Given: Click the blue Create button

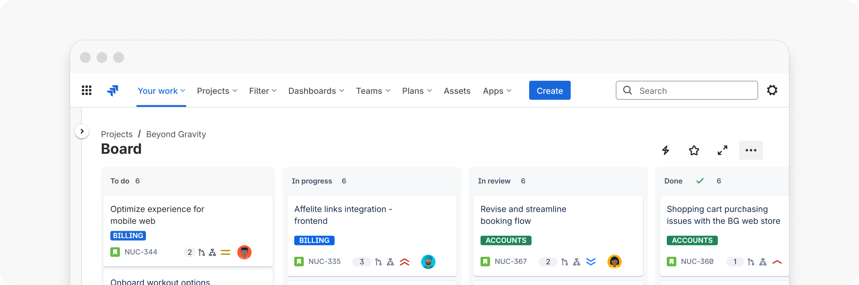Looking at the screenshot, I should [x=549, y=91].
